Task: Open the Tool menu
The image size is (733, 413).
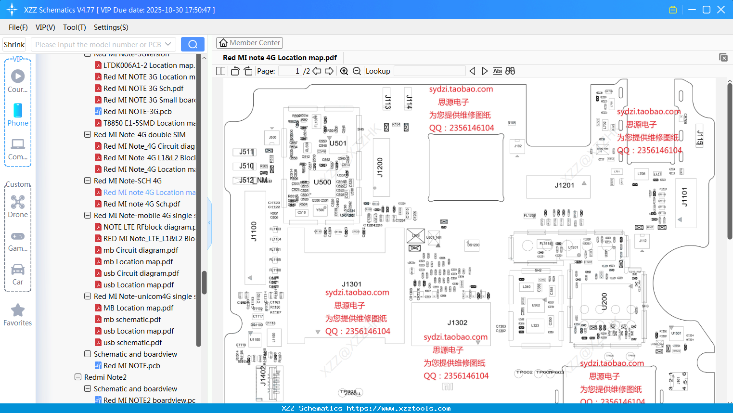Action: click(74, 27)
